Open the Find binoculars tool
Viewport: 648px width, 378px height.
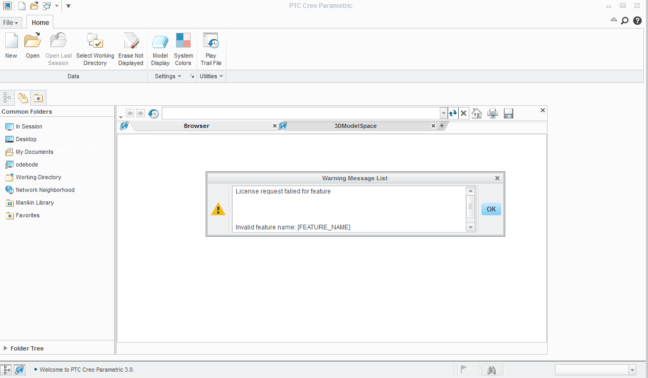tap(491, 370)
